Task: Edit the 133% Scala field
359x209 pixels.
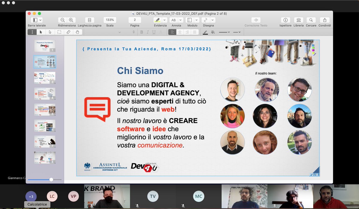Action: [110, 20]
